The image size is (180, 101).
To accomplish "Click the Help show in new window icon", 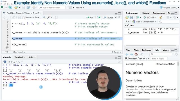I will click(142, 54).
